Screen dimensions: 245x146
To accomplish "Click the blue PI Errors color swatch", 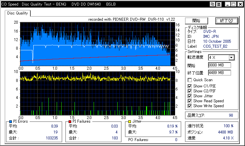I will click(11, 122).
